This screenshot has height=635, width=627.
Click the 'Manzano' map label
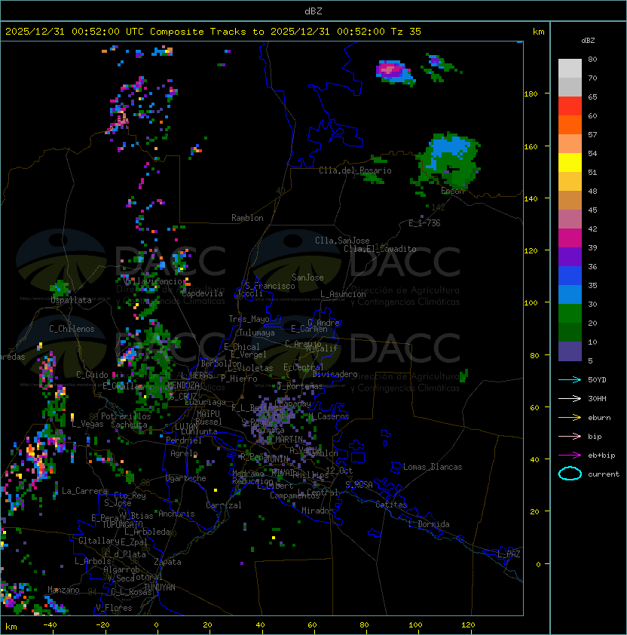click(63, 590)
